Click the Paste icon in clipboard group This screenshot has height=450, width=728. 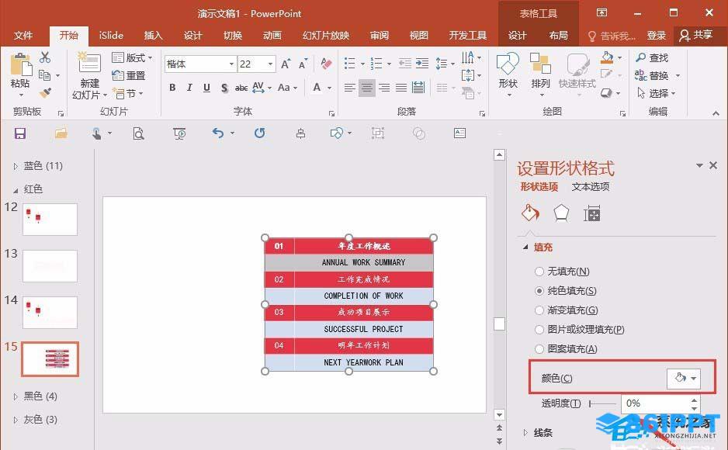(20, 65)
